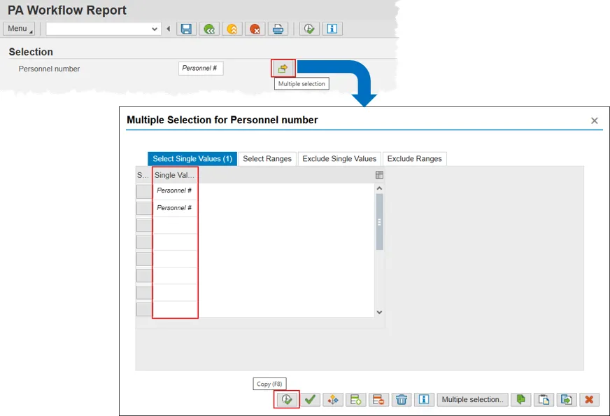Click the yellow Exit icon in the toolbar
Image resolution: width=610 pixels, height=416 pixels.
[232, 29]
